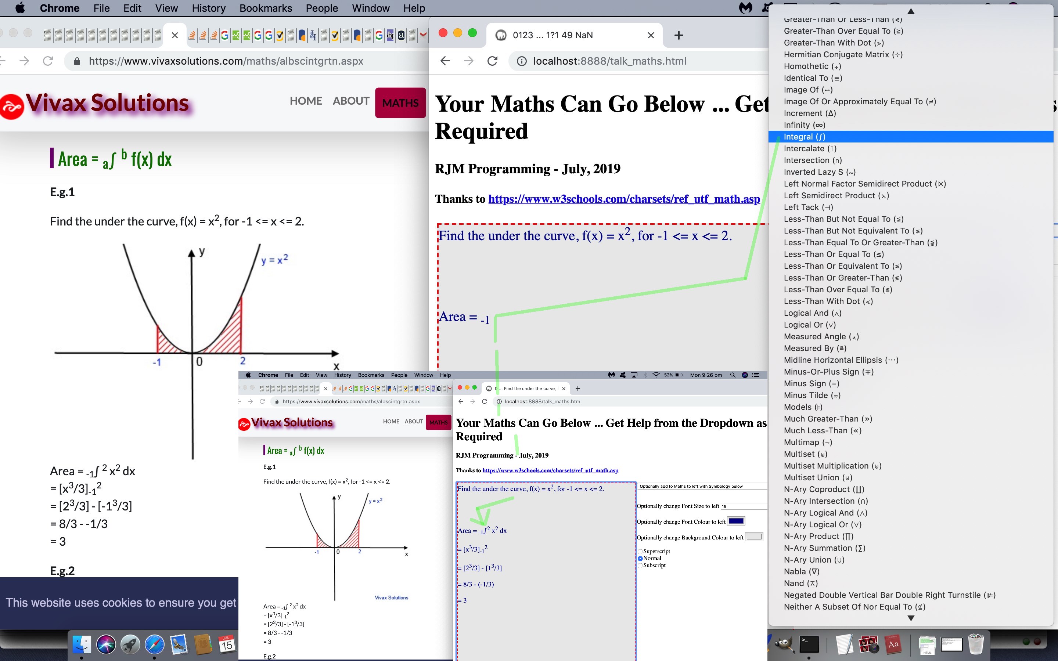
Task: Close the active vivaxsolutions tab
Action: (x=175, y=35)
